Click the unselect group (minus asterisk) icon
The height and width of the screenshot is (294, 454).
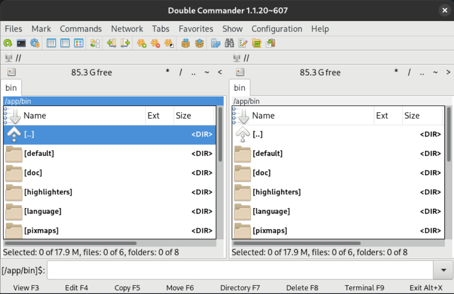click(x=155, y=44)
